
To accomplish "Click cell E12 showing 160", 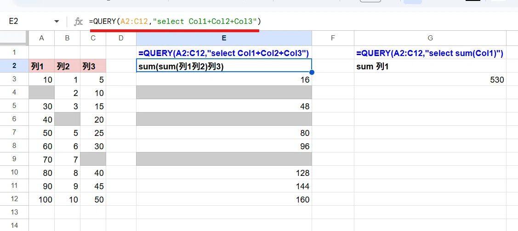I will coord(224,199).
